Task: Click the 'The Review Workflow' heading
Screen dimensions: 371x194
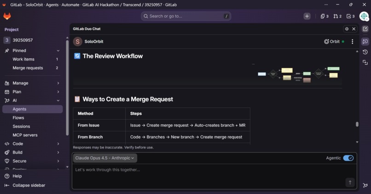Action: [x=113, y=56]
